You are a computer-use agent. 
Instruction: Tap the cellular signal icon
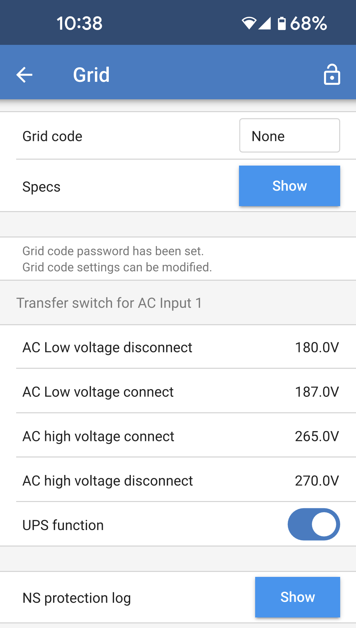click(264, 23)
